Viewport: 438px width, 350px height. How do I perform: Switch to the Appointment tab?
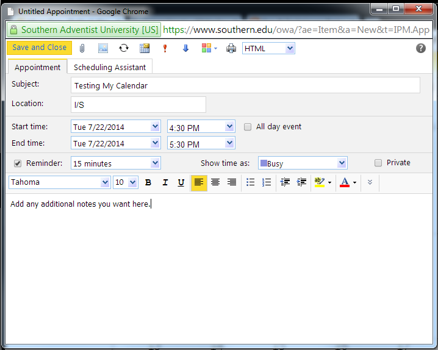click(x=37, y=67)
